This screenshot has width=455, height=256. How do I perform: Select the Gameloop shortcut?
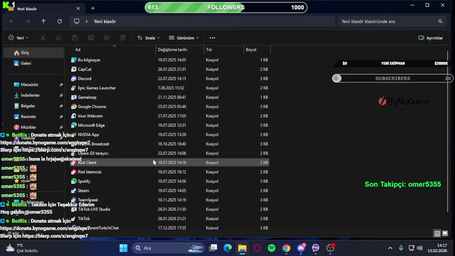(169, 97)
